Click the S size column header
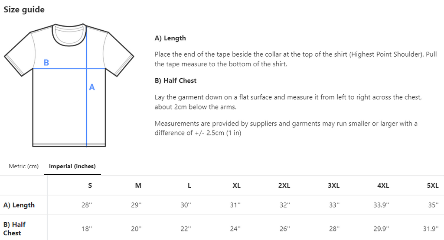The image size is (444, 240). [90, 186]
